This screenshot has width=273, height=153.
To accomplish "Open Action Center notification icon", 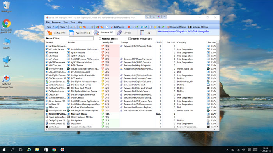I will [249, 150].
